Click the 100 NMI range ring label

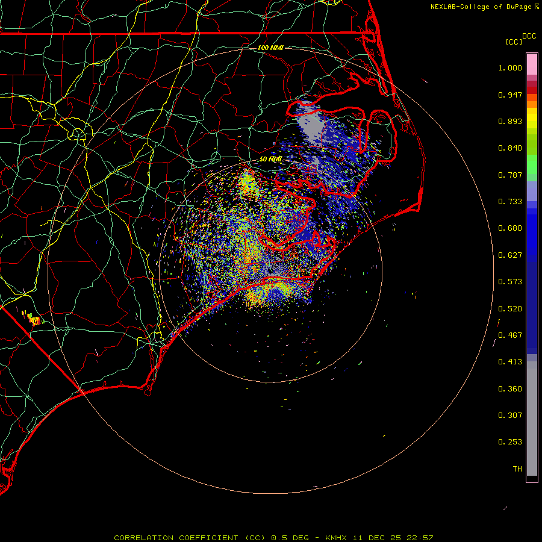270,48
